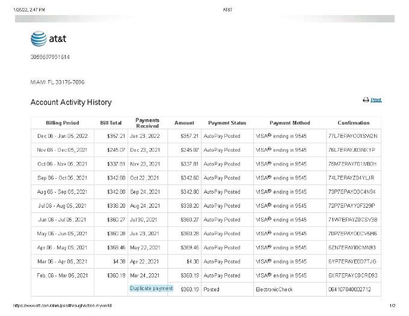Click the MIAMI FL 33176-7096 address line

pos(57,82)
